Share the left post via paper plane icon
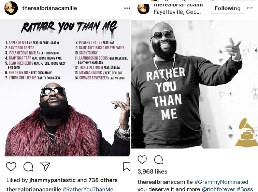The image size is (258, 192). [x=45, y=167]
